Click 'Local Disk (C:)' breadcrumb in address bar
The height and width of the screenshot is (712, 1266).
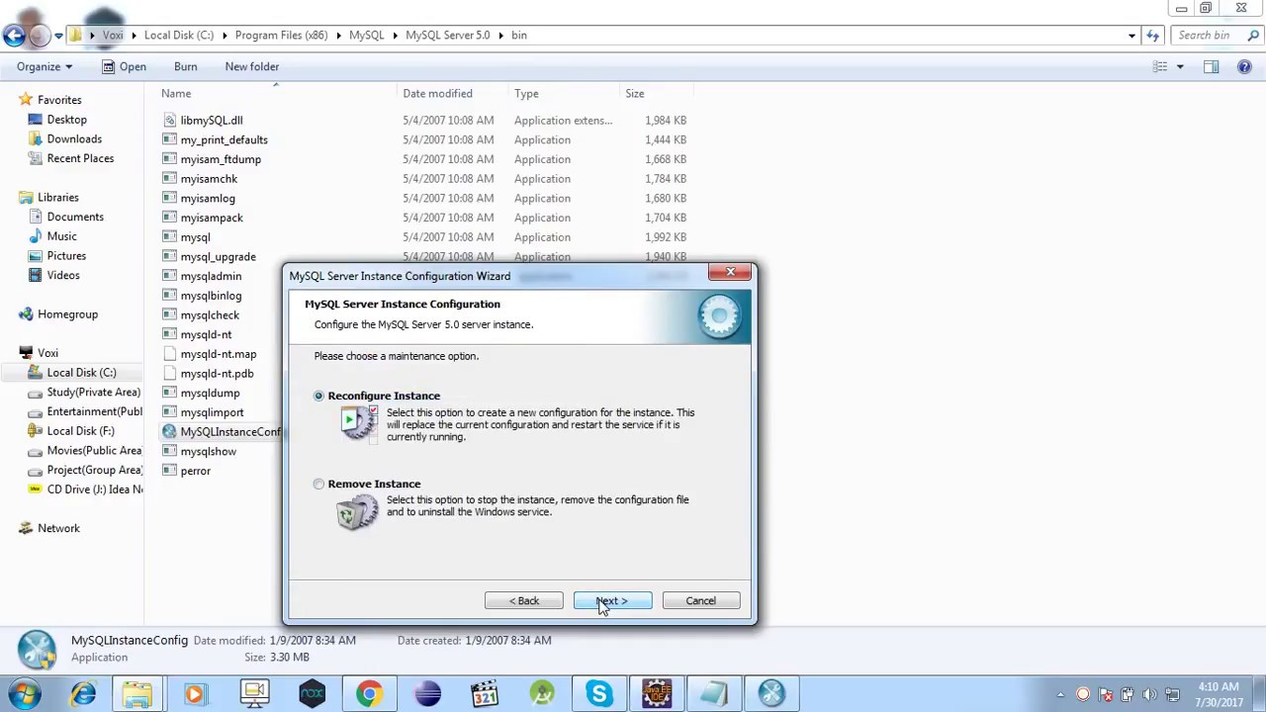tap(178, 35)
